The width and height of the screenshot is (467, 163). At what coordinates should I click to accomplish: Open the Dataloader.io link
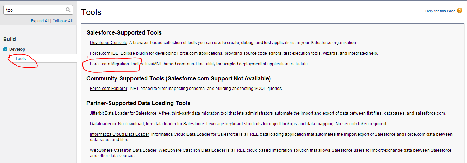[103, 124]
